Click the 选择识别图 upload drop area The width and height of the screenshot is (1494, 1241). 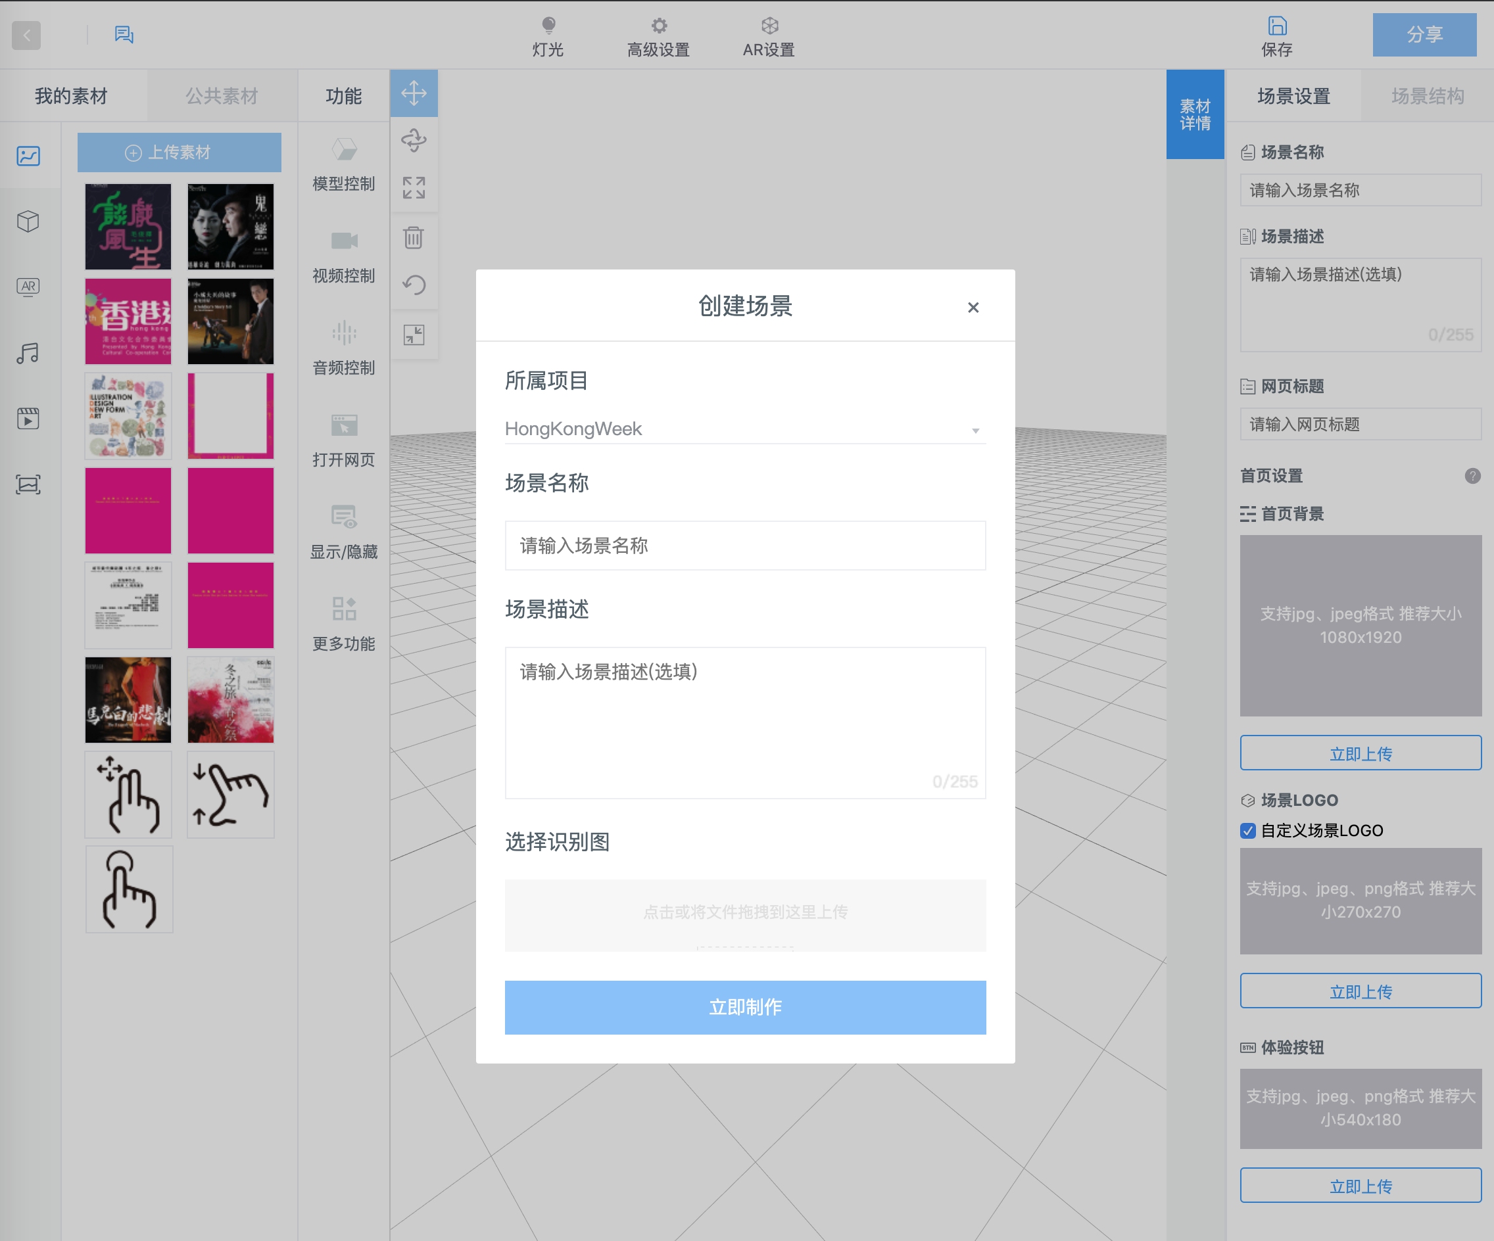745,913
